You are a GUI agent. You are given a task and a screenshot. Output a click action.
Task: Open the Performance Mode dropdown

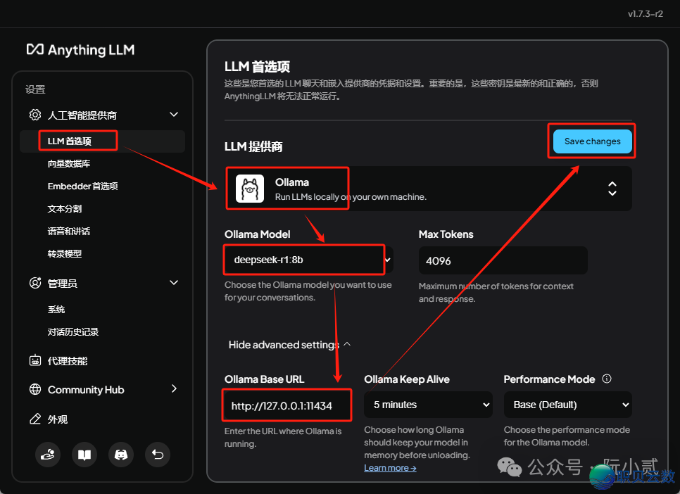pyautogui.click(x=567, y=405)
